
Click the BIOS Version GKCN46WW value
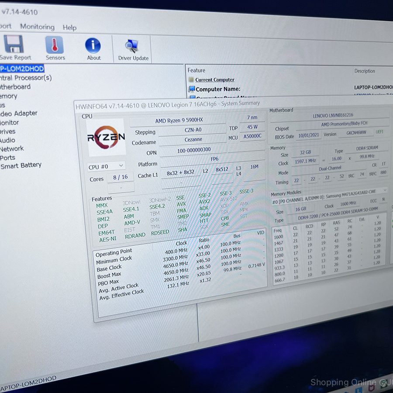[x=356, y=133]
